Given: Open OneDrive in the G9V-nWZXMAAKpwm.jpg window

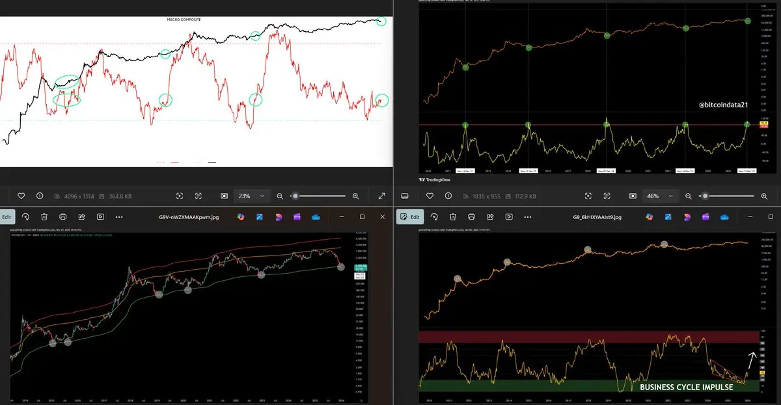Looking at the screenshot, I should (x=316, y=217).
